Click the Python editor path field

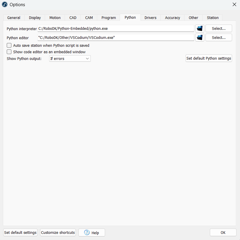click(116, 37)
